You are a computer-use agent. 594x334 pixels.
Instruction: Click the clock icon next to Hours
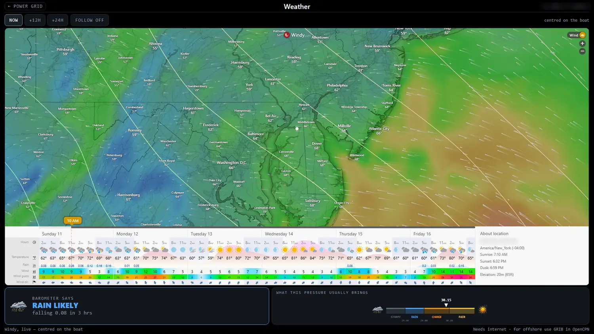34,242
